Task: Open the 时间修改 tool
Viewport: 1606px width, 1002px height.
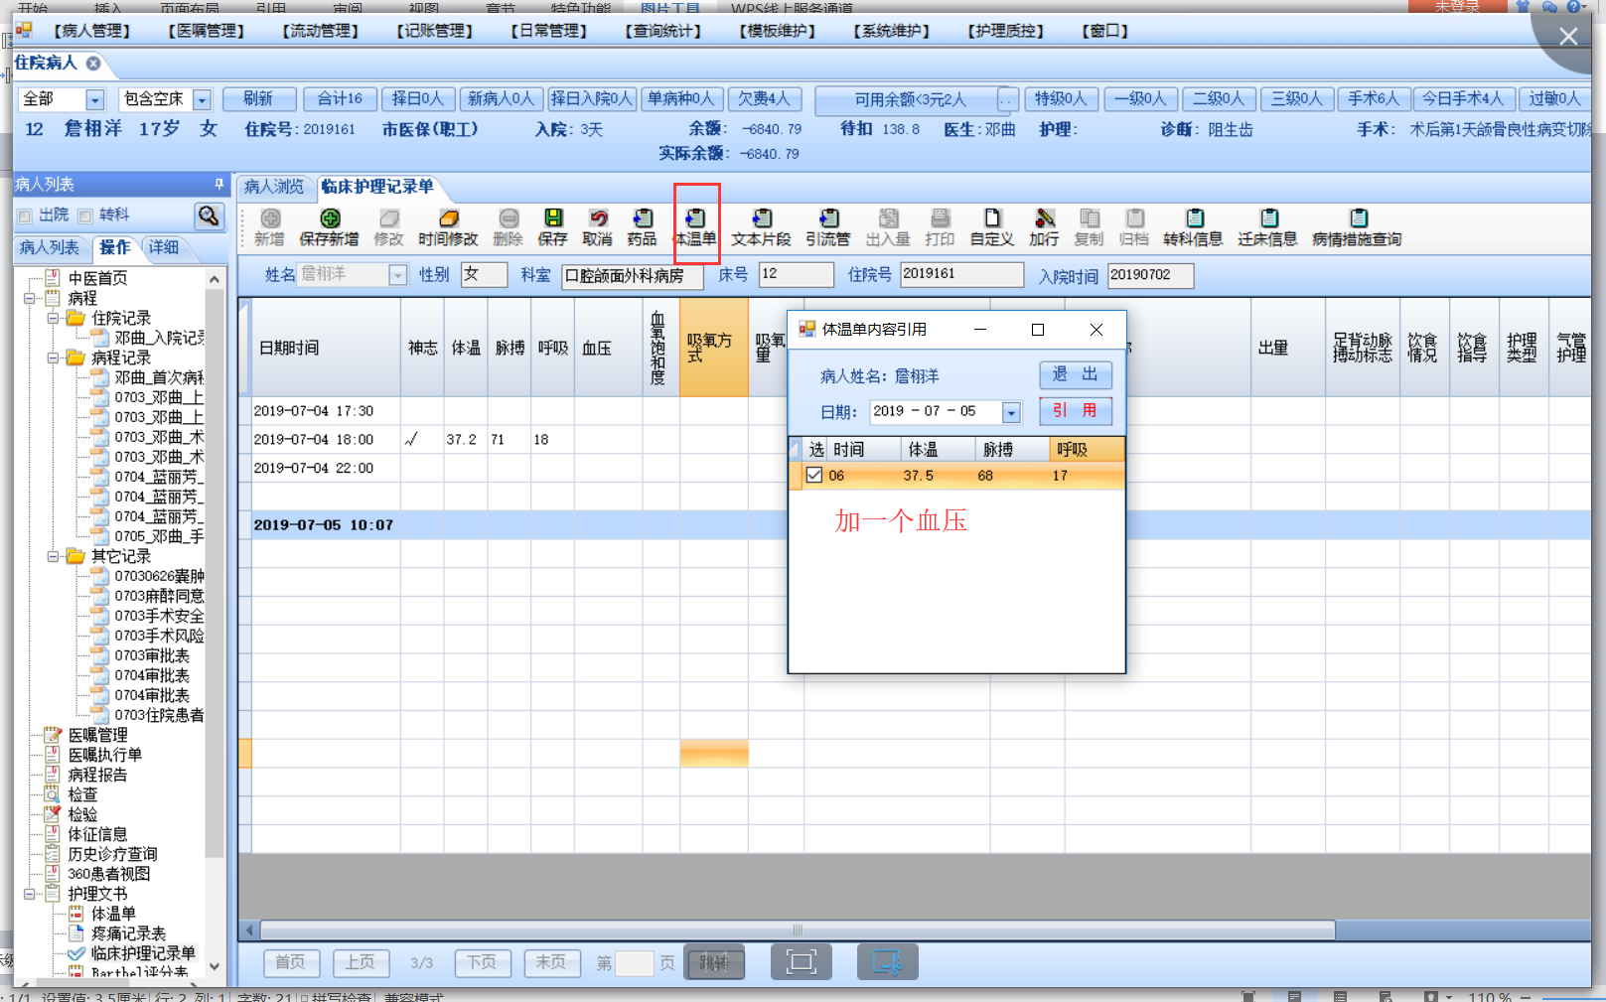Action: pos(448,226)
